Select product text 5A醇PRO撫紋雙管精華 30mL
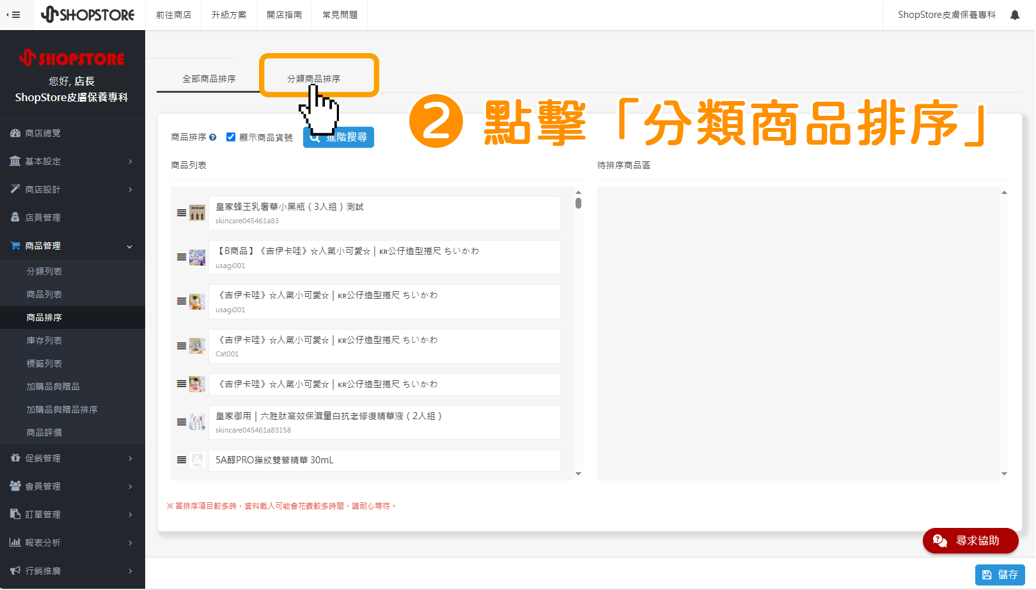 [274, 460]
